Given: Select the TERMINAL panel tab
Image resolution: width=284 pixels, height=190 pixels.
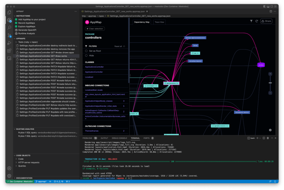Looking at the screenshot, I should click(x=135, y=138).
